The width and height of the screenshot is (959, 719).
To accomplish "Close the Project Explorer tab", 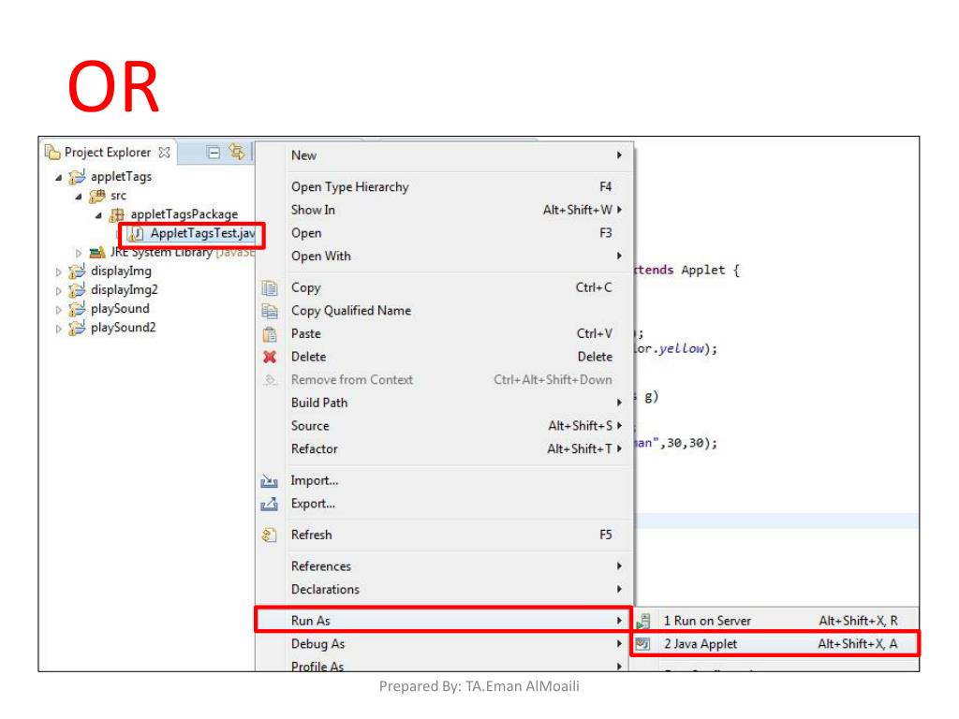I will pos(165,153).
